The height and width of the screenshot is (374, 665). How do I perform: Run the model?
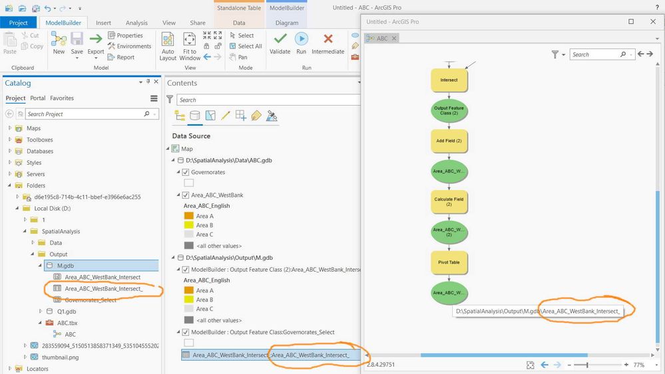[301, 43]
